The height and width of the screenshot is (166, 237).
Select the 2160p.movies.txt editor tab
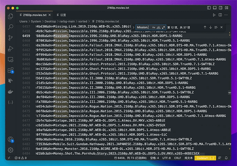coord(35,15)
